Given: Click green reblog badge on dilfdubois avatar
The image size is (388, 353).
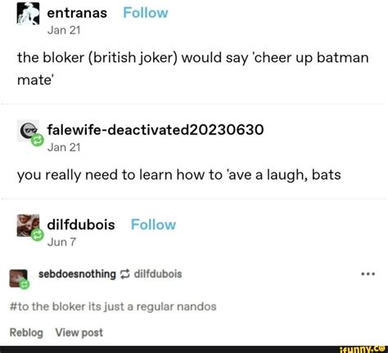Looking at the screenshot, I should coord(37,235).
